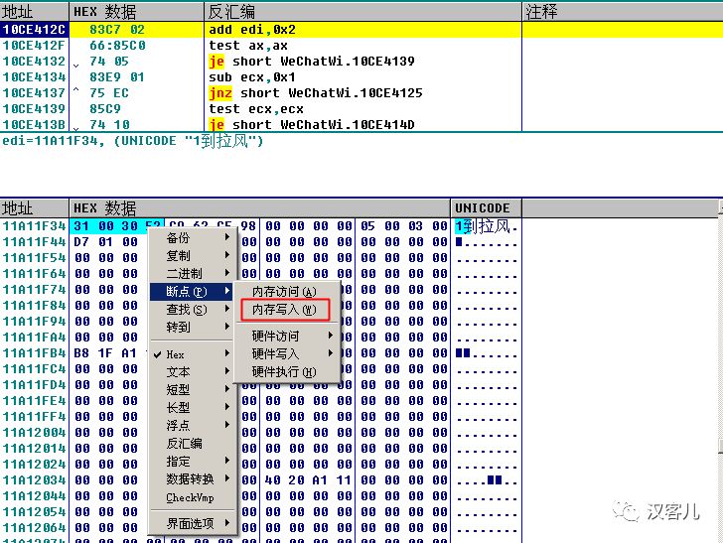723x543 pixels.
Task: Expand the arrow beside 硬件写入
Action: pyautogui.click(x=330, y=353)
